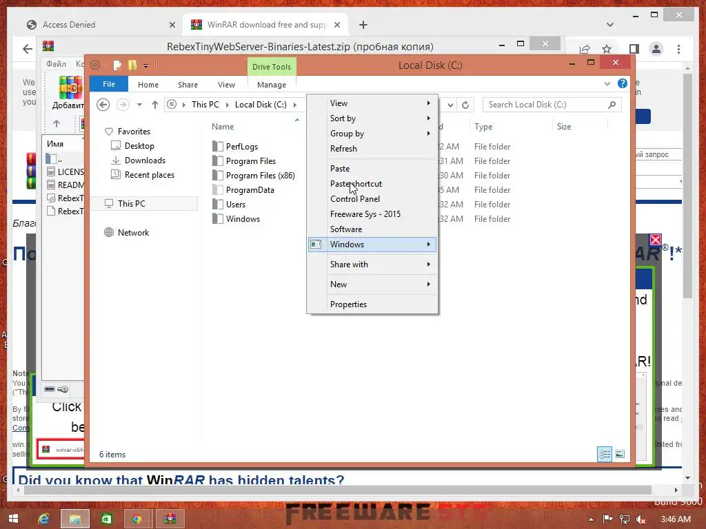This screenshot has height=529, width=706.
Task: Open the View submenu in context menu
Action: click(x=372, y=103)
